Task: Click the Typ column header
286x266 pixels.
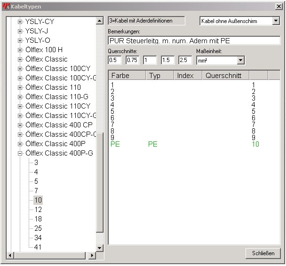Action: coord(160,75)
